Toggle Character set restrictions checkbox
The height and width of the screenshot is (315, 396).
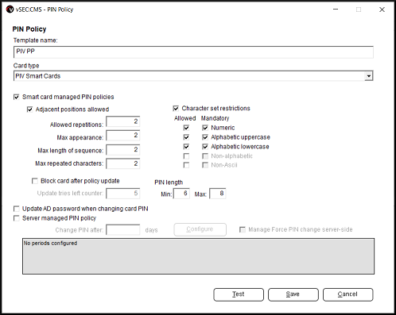tap(176, 108)
